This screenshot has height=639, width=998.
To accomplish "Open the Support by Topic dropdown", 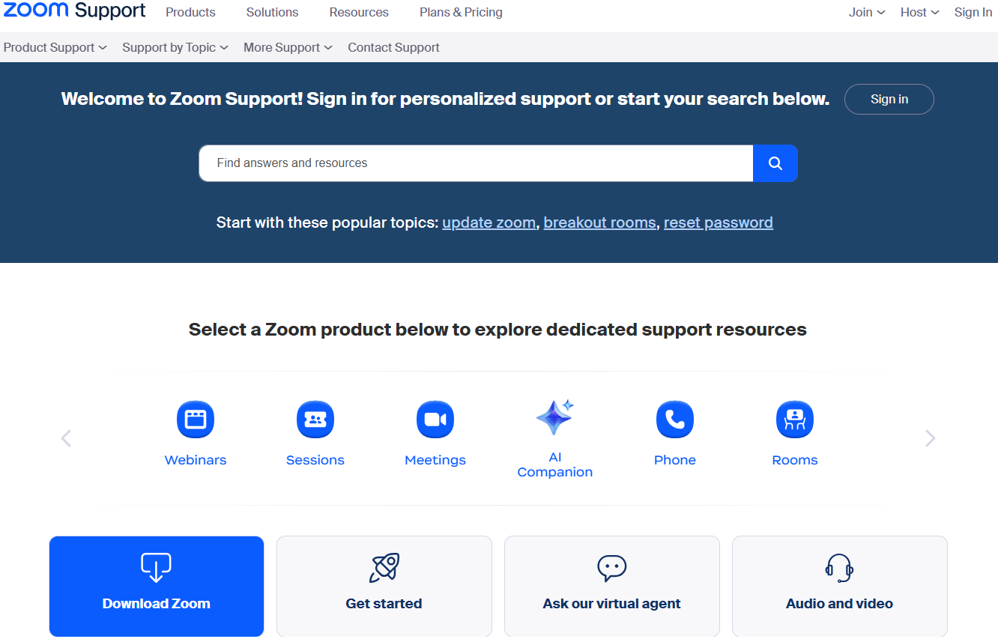I will click(x=175, y=47).
